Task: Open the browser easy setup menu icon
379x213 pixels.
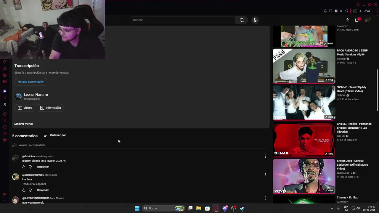Action: pyautogui.click(x=373, y=11)
